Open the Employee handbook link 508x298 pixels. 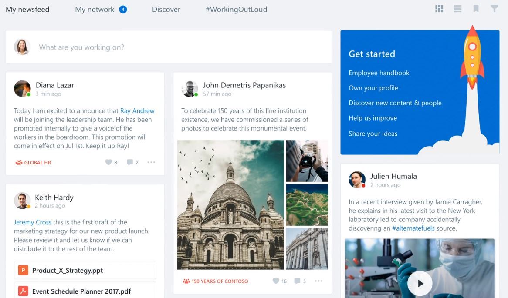379,73
